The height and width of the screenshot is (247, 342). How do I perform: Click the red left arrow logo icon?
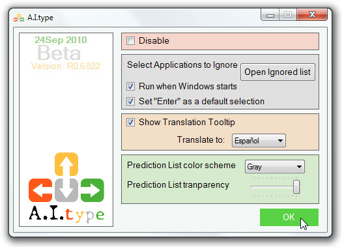[40, 190]
